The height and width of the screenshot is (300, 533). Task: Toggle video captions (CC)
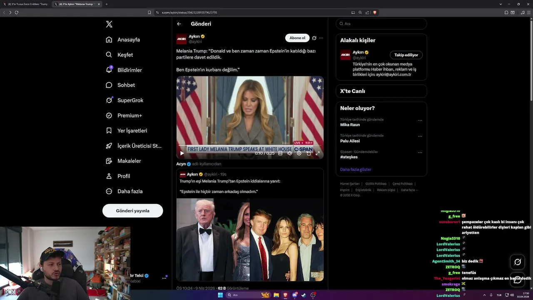click(280, 153)
